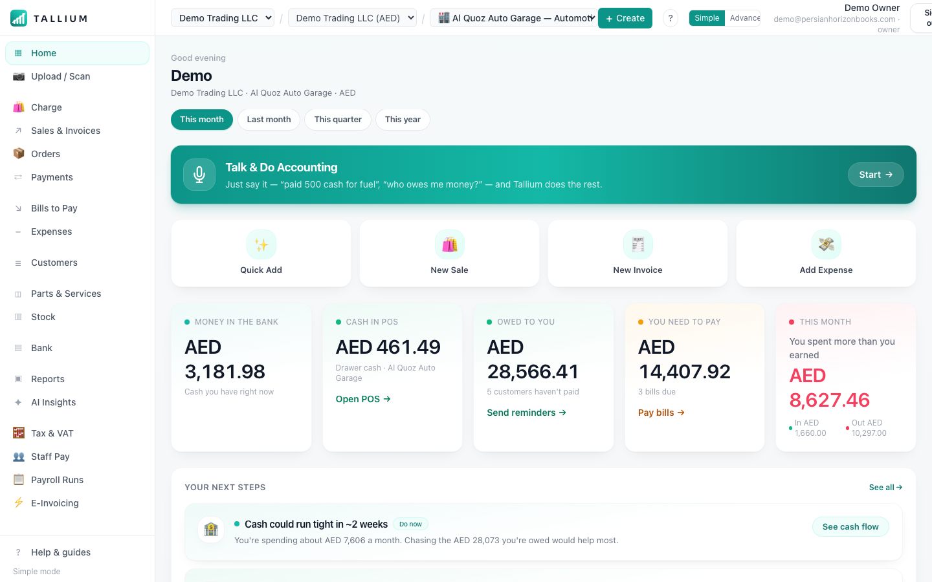Click the Tax & VAT abacus icon

point(19,433)
